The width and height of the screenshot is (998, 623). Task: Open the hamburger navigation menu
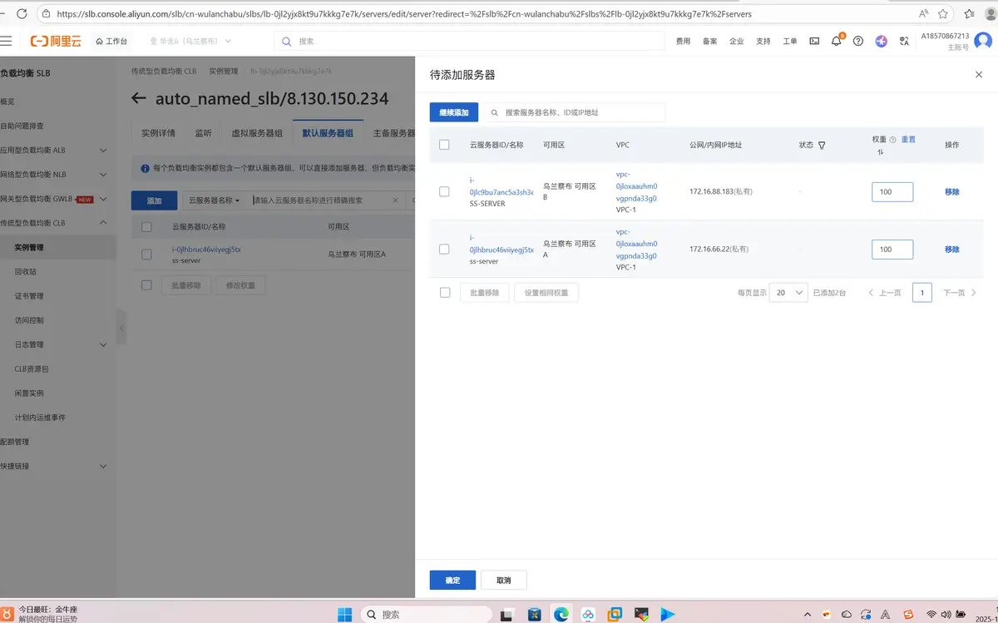[x=7, y=41]
